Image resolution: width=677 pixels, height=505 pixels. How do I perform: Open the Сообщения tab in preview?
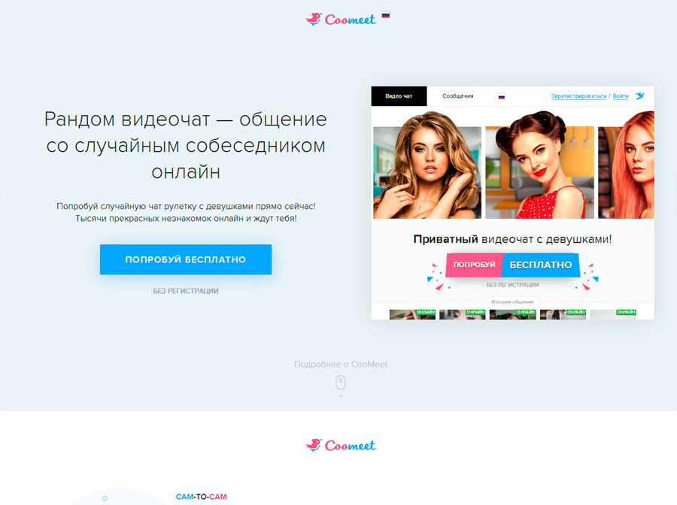[457, 96]
